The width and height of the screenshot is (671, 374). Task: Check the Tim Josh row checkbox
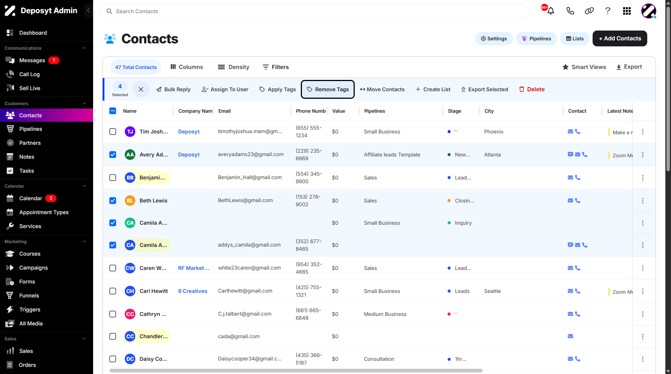[113, 132]
